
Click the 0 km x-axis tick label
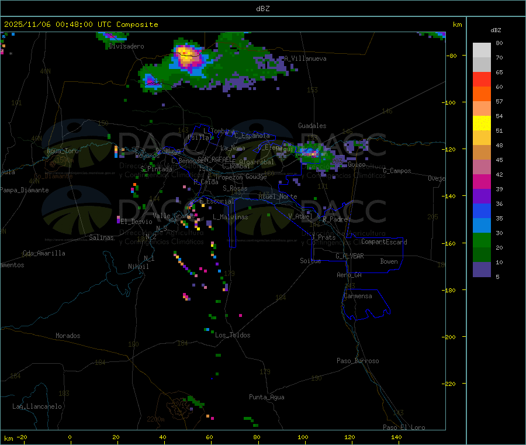(x=70, y=437)
